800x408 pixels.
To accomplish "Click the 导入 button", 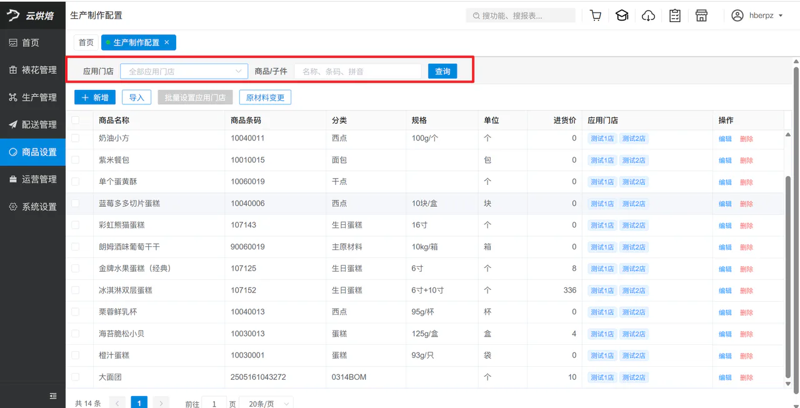I will click(x=136, y=97).
